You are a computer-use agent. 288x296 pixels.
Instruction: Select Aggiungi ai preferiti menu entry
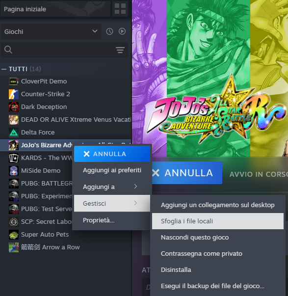pyautogui.click(x=112, y=170)
